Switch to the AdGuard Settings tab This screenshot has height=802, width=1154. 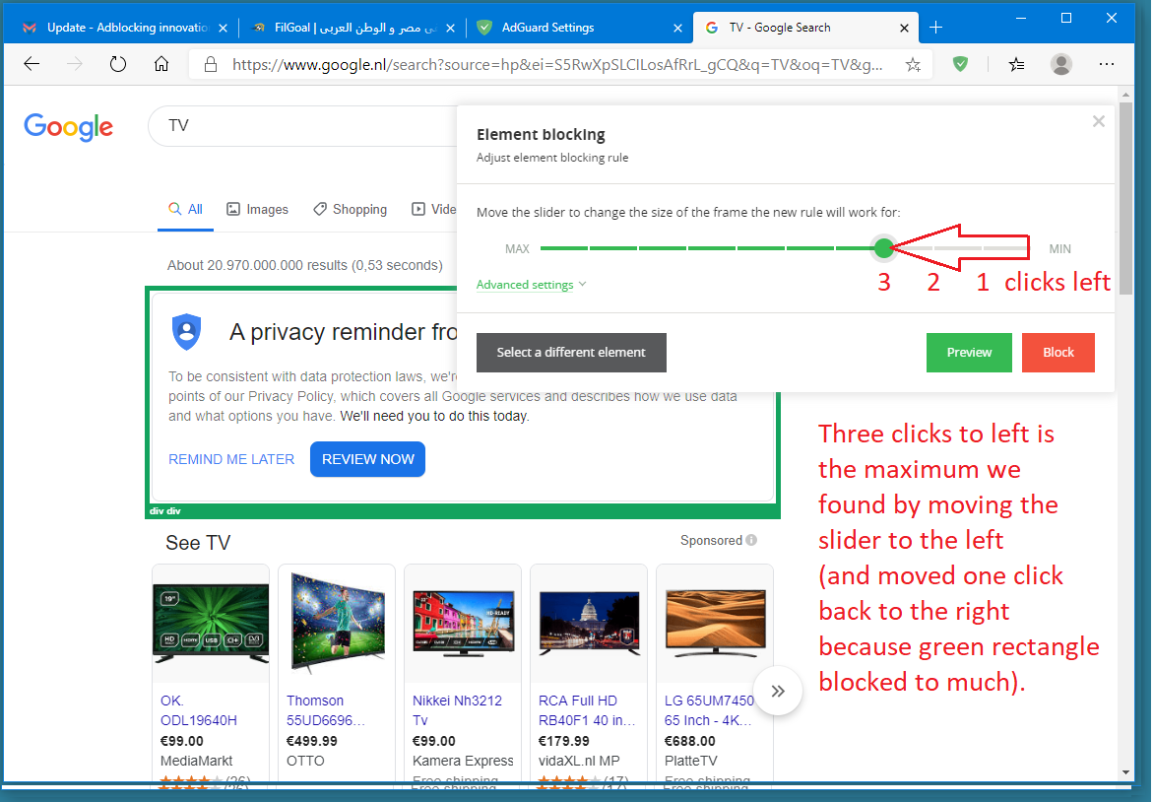578,28
